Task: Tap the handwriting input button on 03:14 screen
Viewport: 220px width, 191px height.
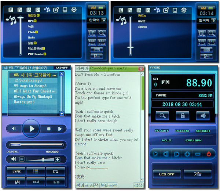Action: click(x=206, y=56)
